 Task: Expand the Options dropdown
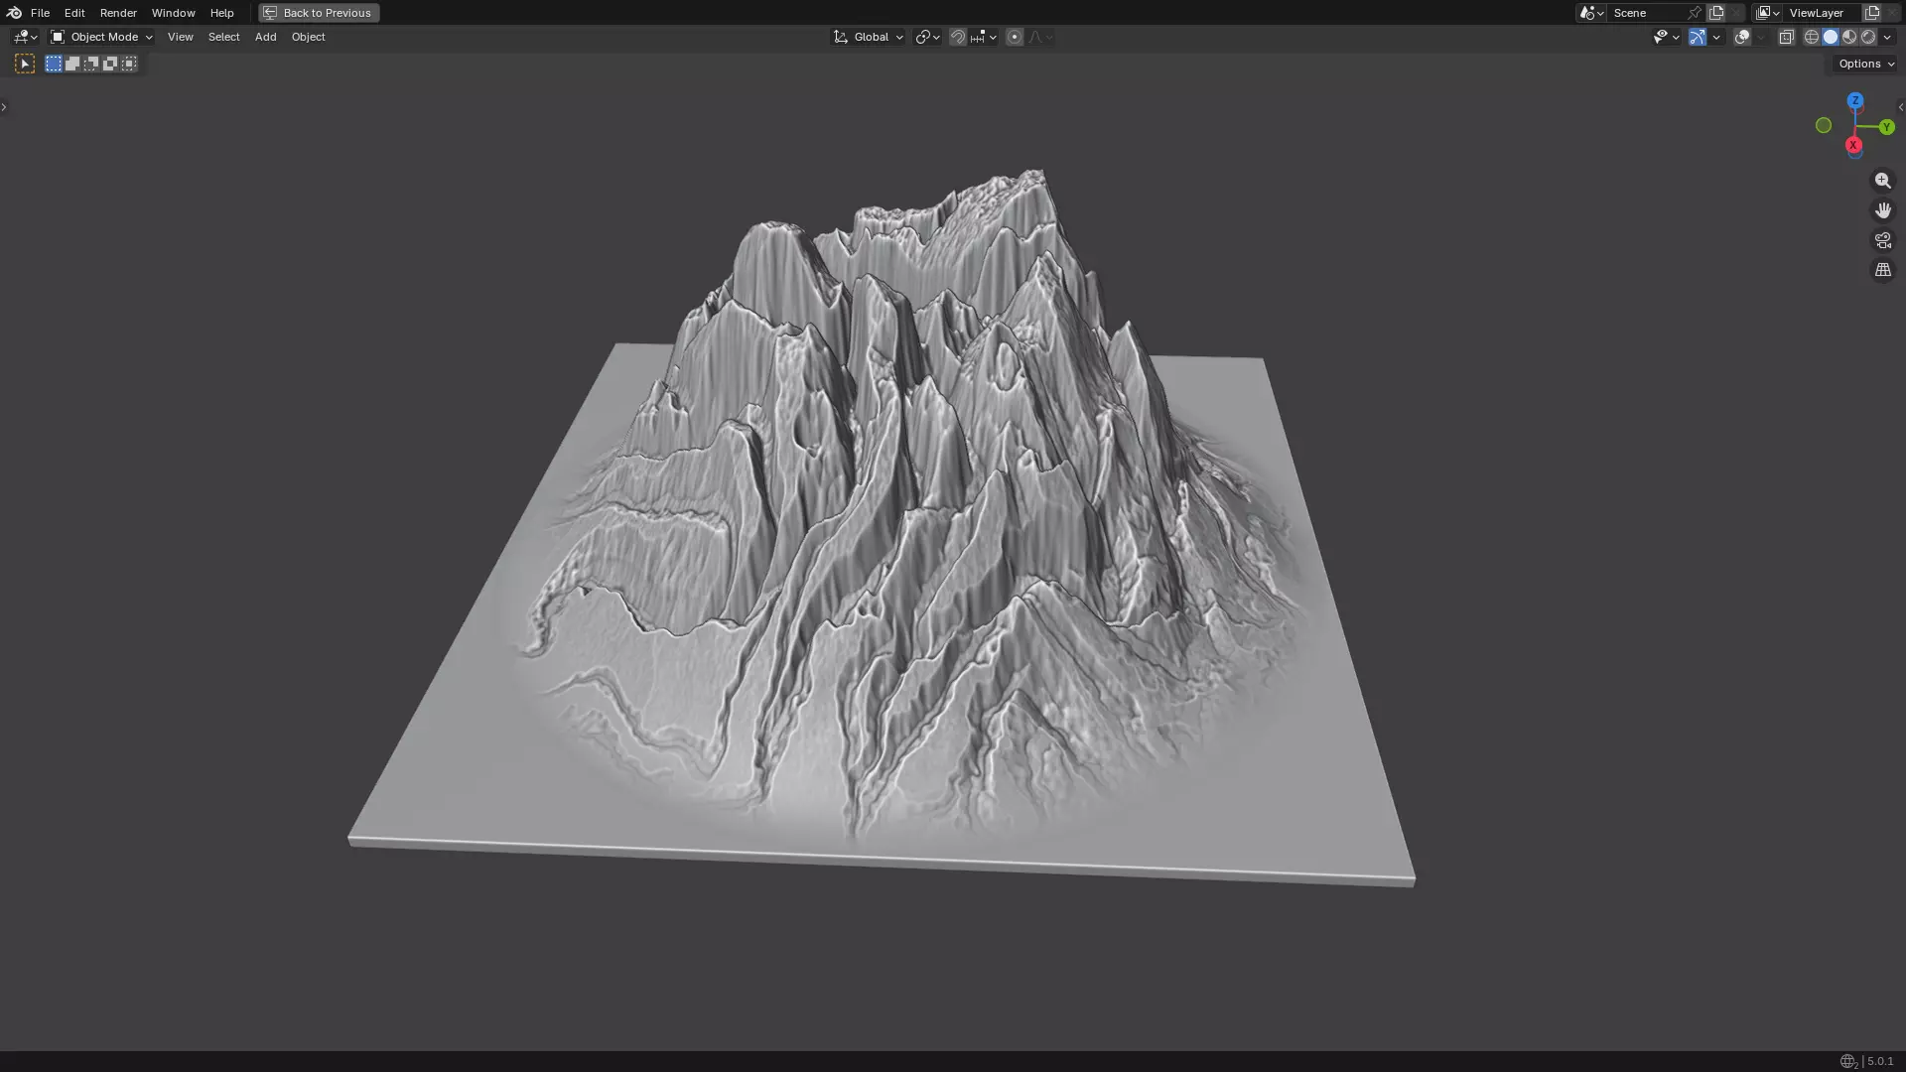coord(1865,64)
